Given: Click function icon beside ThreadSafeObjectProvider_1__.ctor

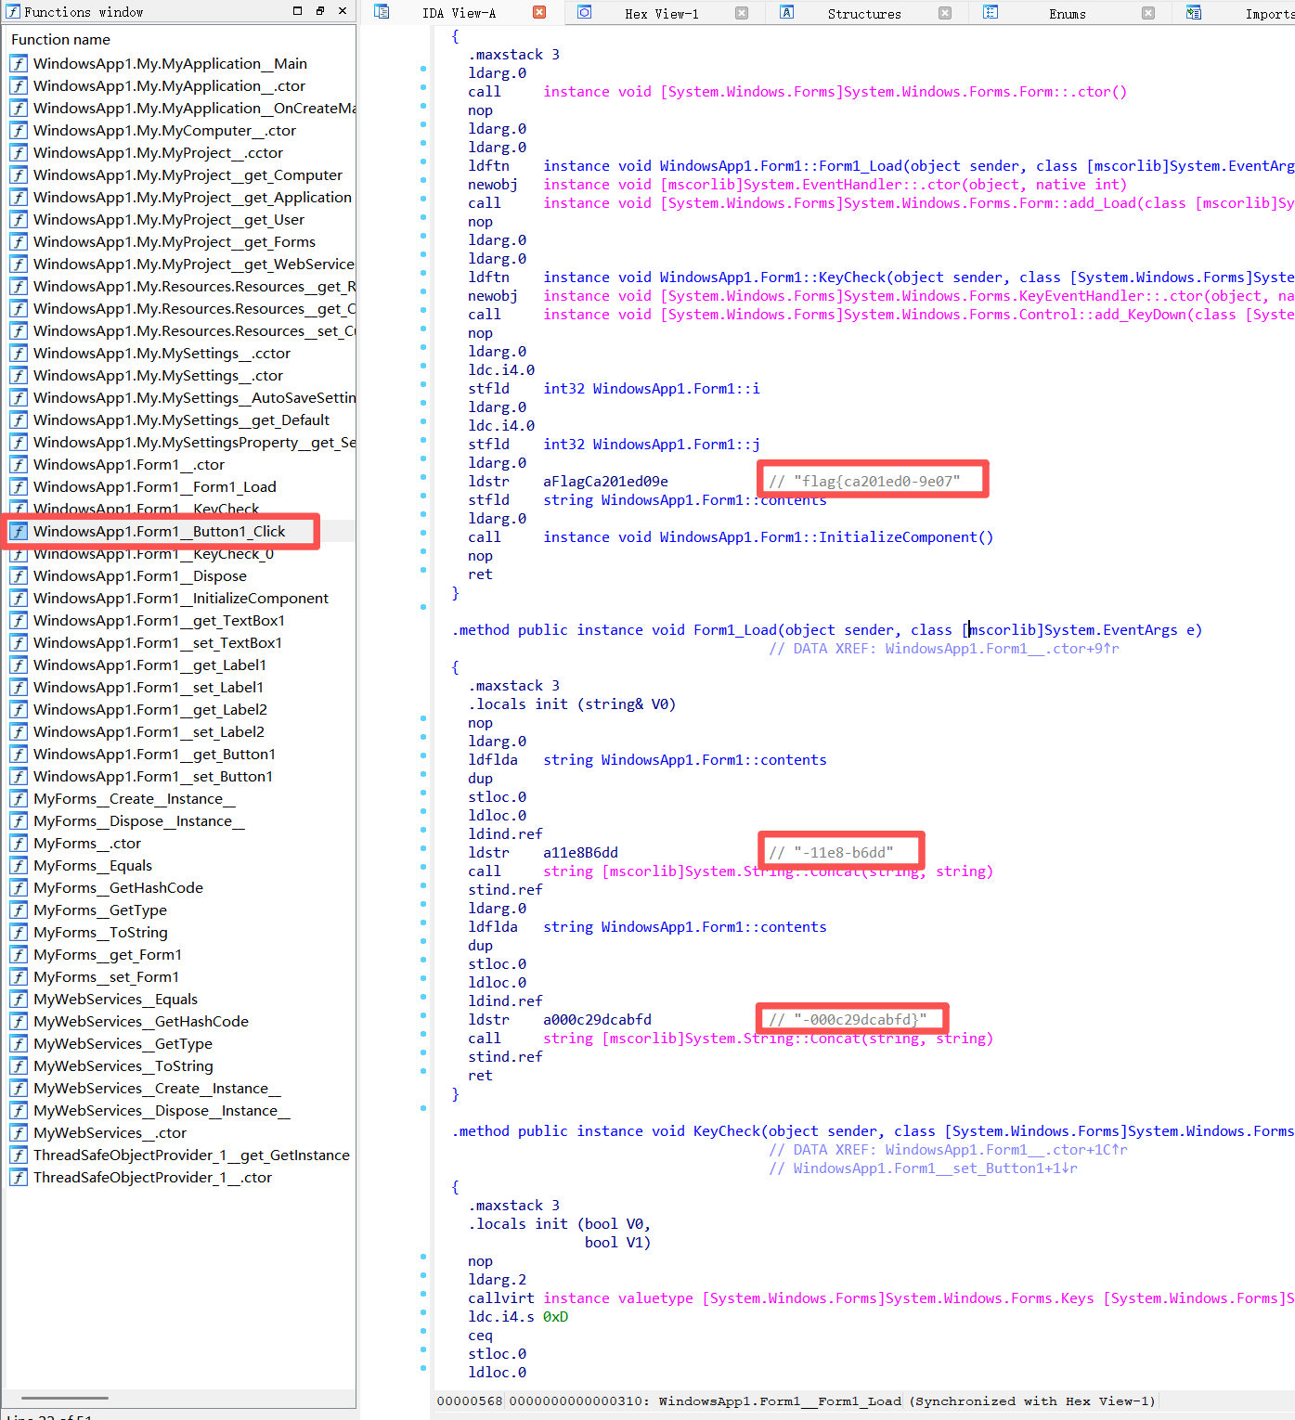Looking at the screenshot, I should pyautogui.click(x=19, y=1178).
